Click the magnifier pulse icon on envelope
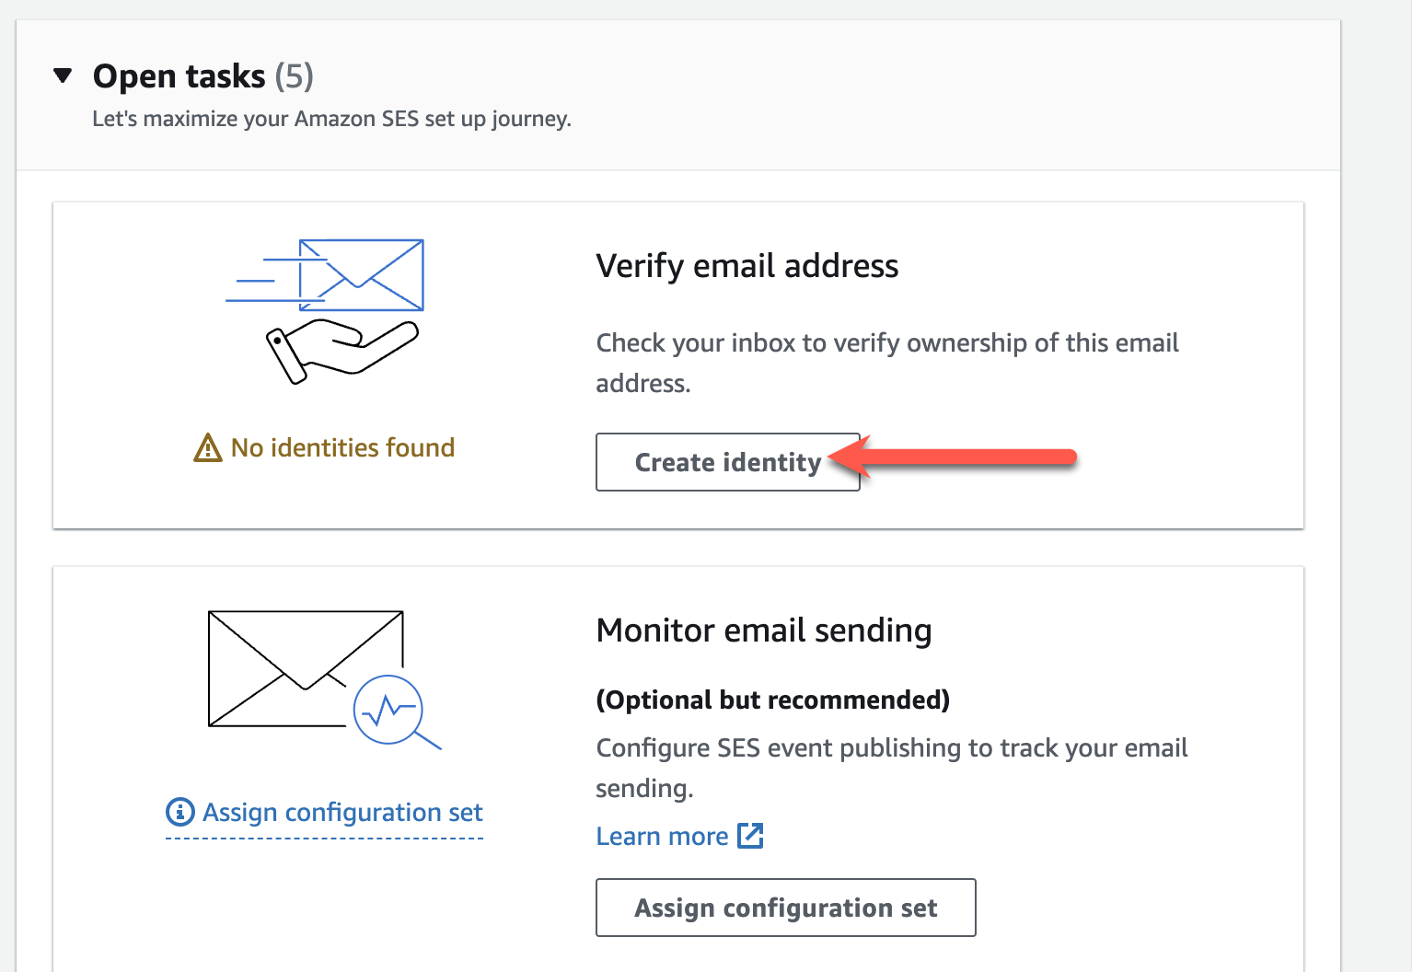Screen dimensions: 1412x972 pos(390,710)
